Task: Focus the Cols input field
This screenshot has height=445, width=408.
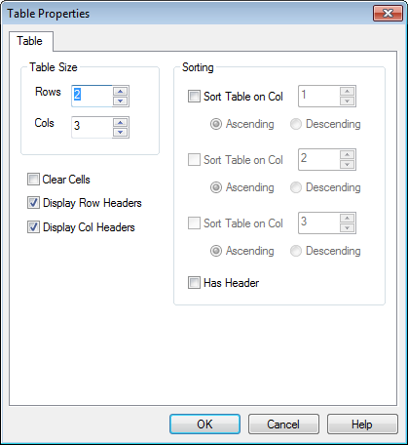Action: 93,127
